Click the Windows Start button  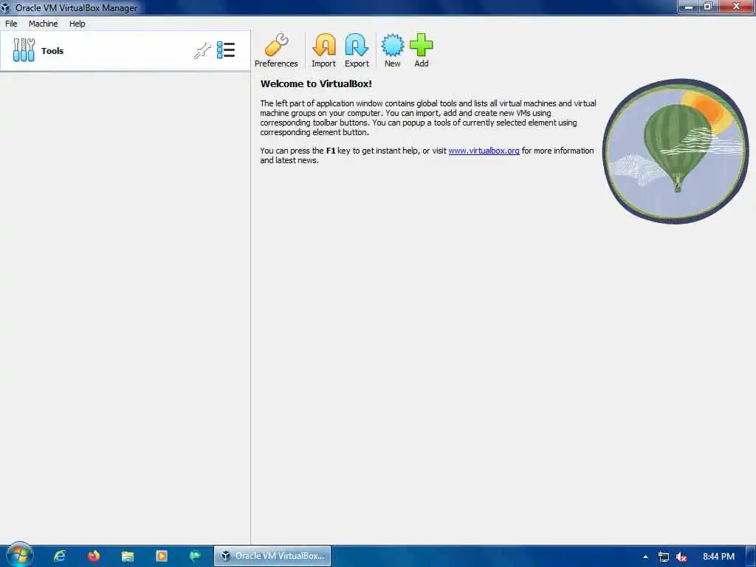tap(19, 555)
